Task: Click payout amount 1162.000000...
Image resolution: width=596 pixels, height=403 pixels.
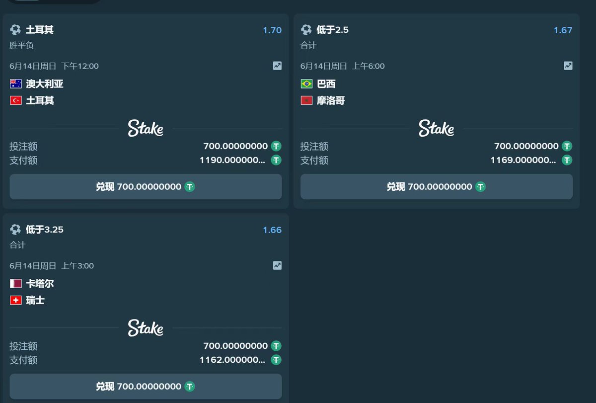Action: [x=232, y=360]
